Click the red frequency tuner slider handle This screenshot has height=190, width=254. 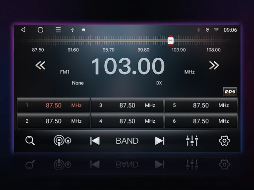(x=171, y=40)
